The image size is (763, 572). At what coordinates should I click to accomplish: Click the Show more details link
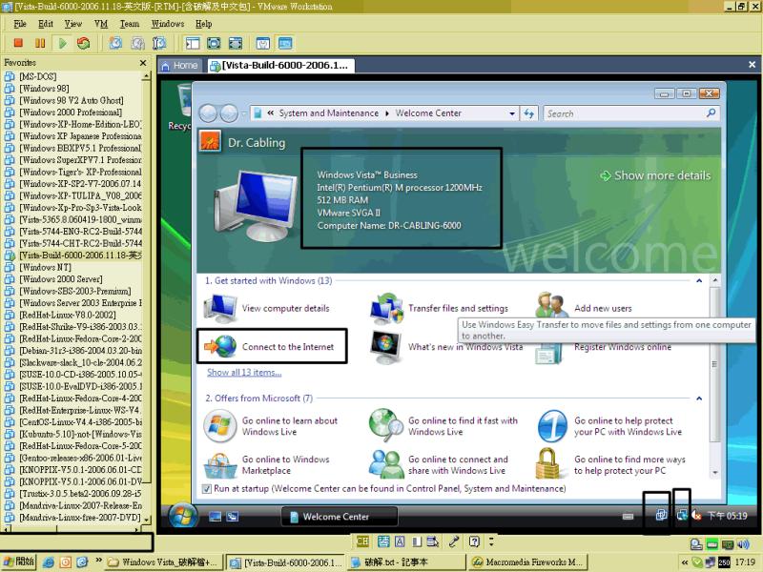point(655,175)
